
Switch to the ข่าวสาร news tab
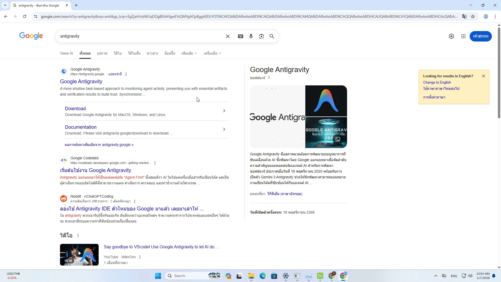(x=152, y=53)
